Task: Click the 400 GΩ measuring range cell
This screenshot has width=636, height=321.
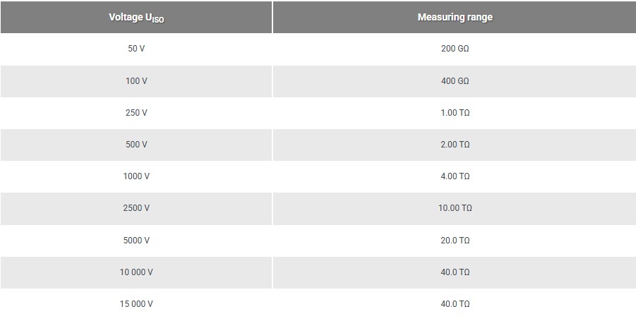Action: [x=455, y=81]
